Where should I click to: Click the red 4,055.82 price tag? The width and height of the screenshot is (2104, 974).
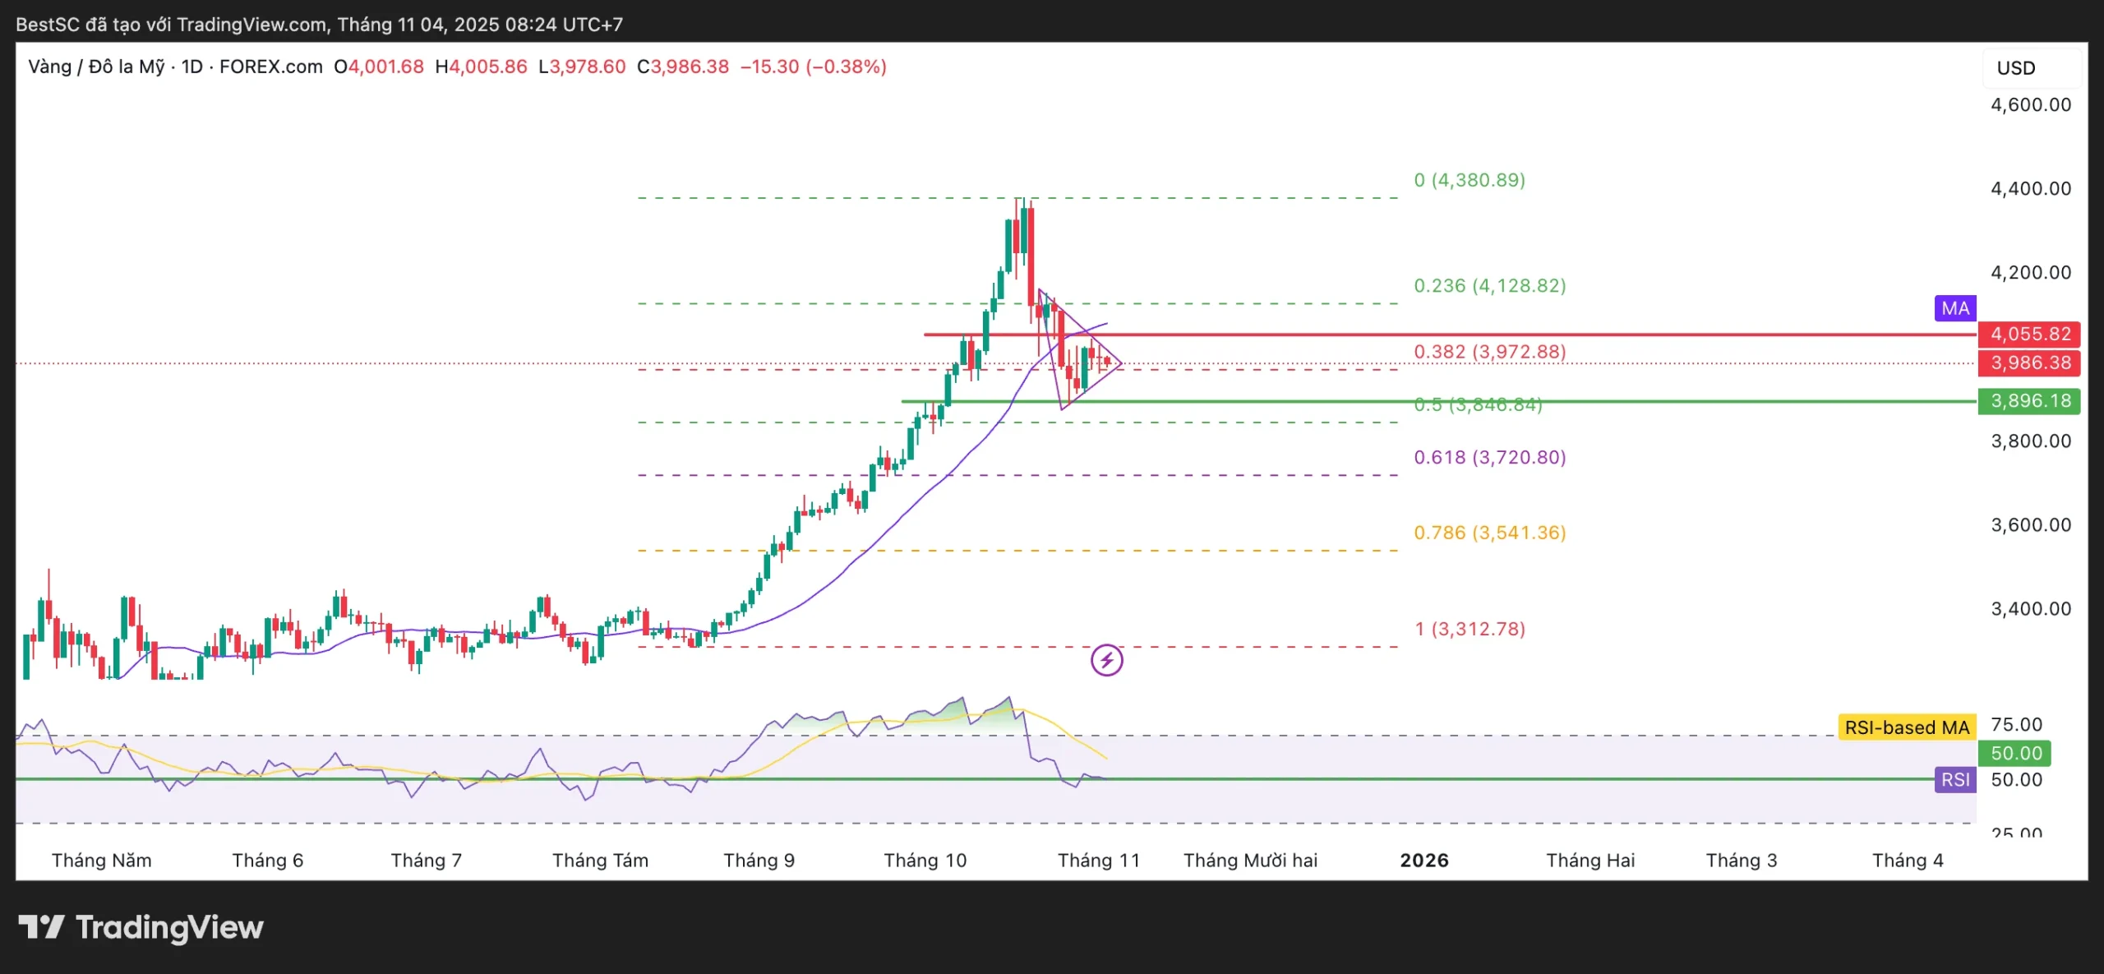pos(2029,334)
